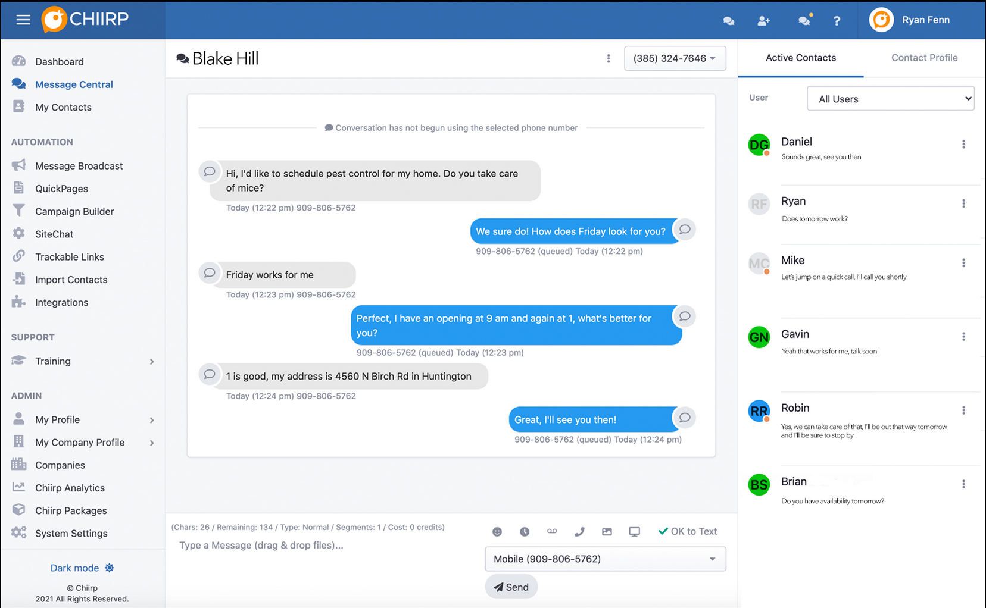This screenshot has height=608, width=986.
Task: Check notifications on the chat bubble icon
Action: pyautogui.click(x=804, y=20)
